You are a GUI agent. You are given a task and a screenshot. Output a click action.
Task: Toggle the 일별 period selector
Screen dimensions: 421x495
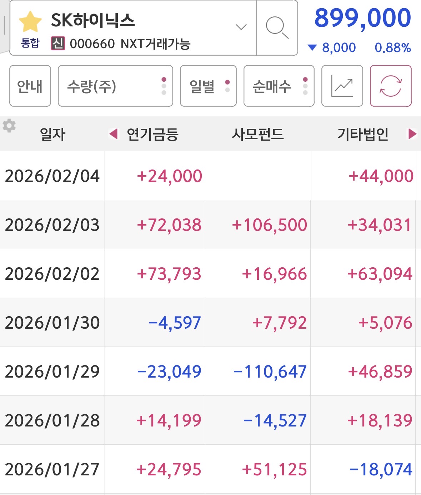point(208,86)
